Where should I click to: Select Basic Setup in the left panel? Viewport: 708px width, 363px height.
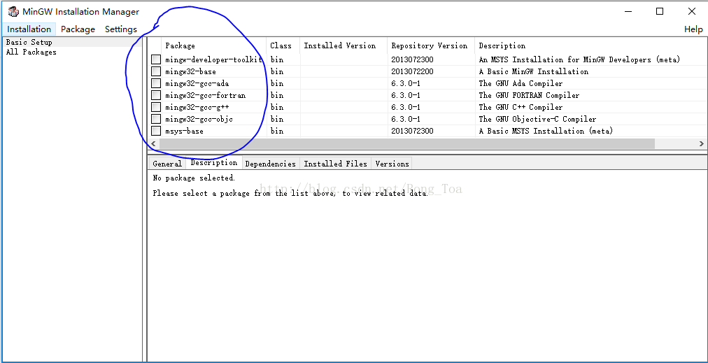(29, 42)
